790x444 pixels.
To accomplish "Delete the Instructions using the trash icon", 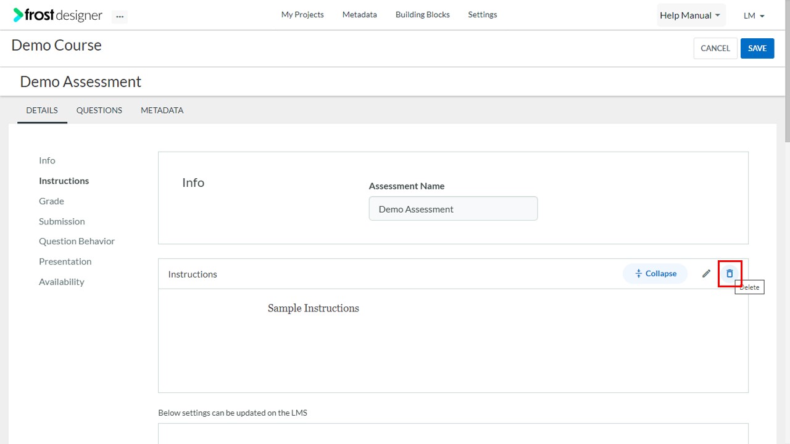I will 730,274.
